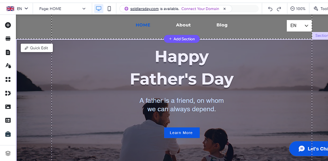328x161 pixels.
Task: Click the Undo arrow
Action: point(270,9)
